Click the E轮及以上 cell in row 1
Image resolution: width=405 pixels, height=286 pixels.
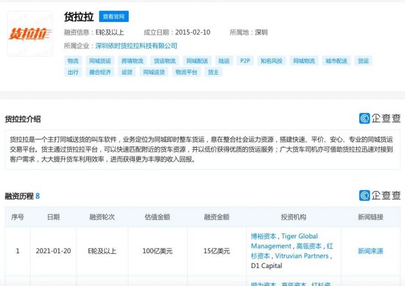click(x=102, y=251)
